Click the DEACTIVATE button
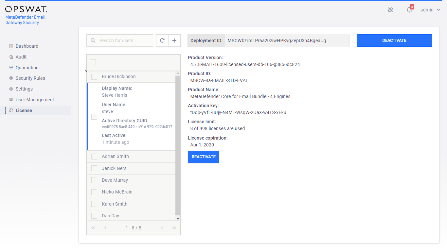The width and height of the screenshot is (447, 251). (x=394, y=41)
